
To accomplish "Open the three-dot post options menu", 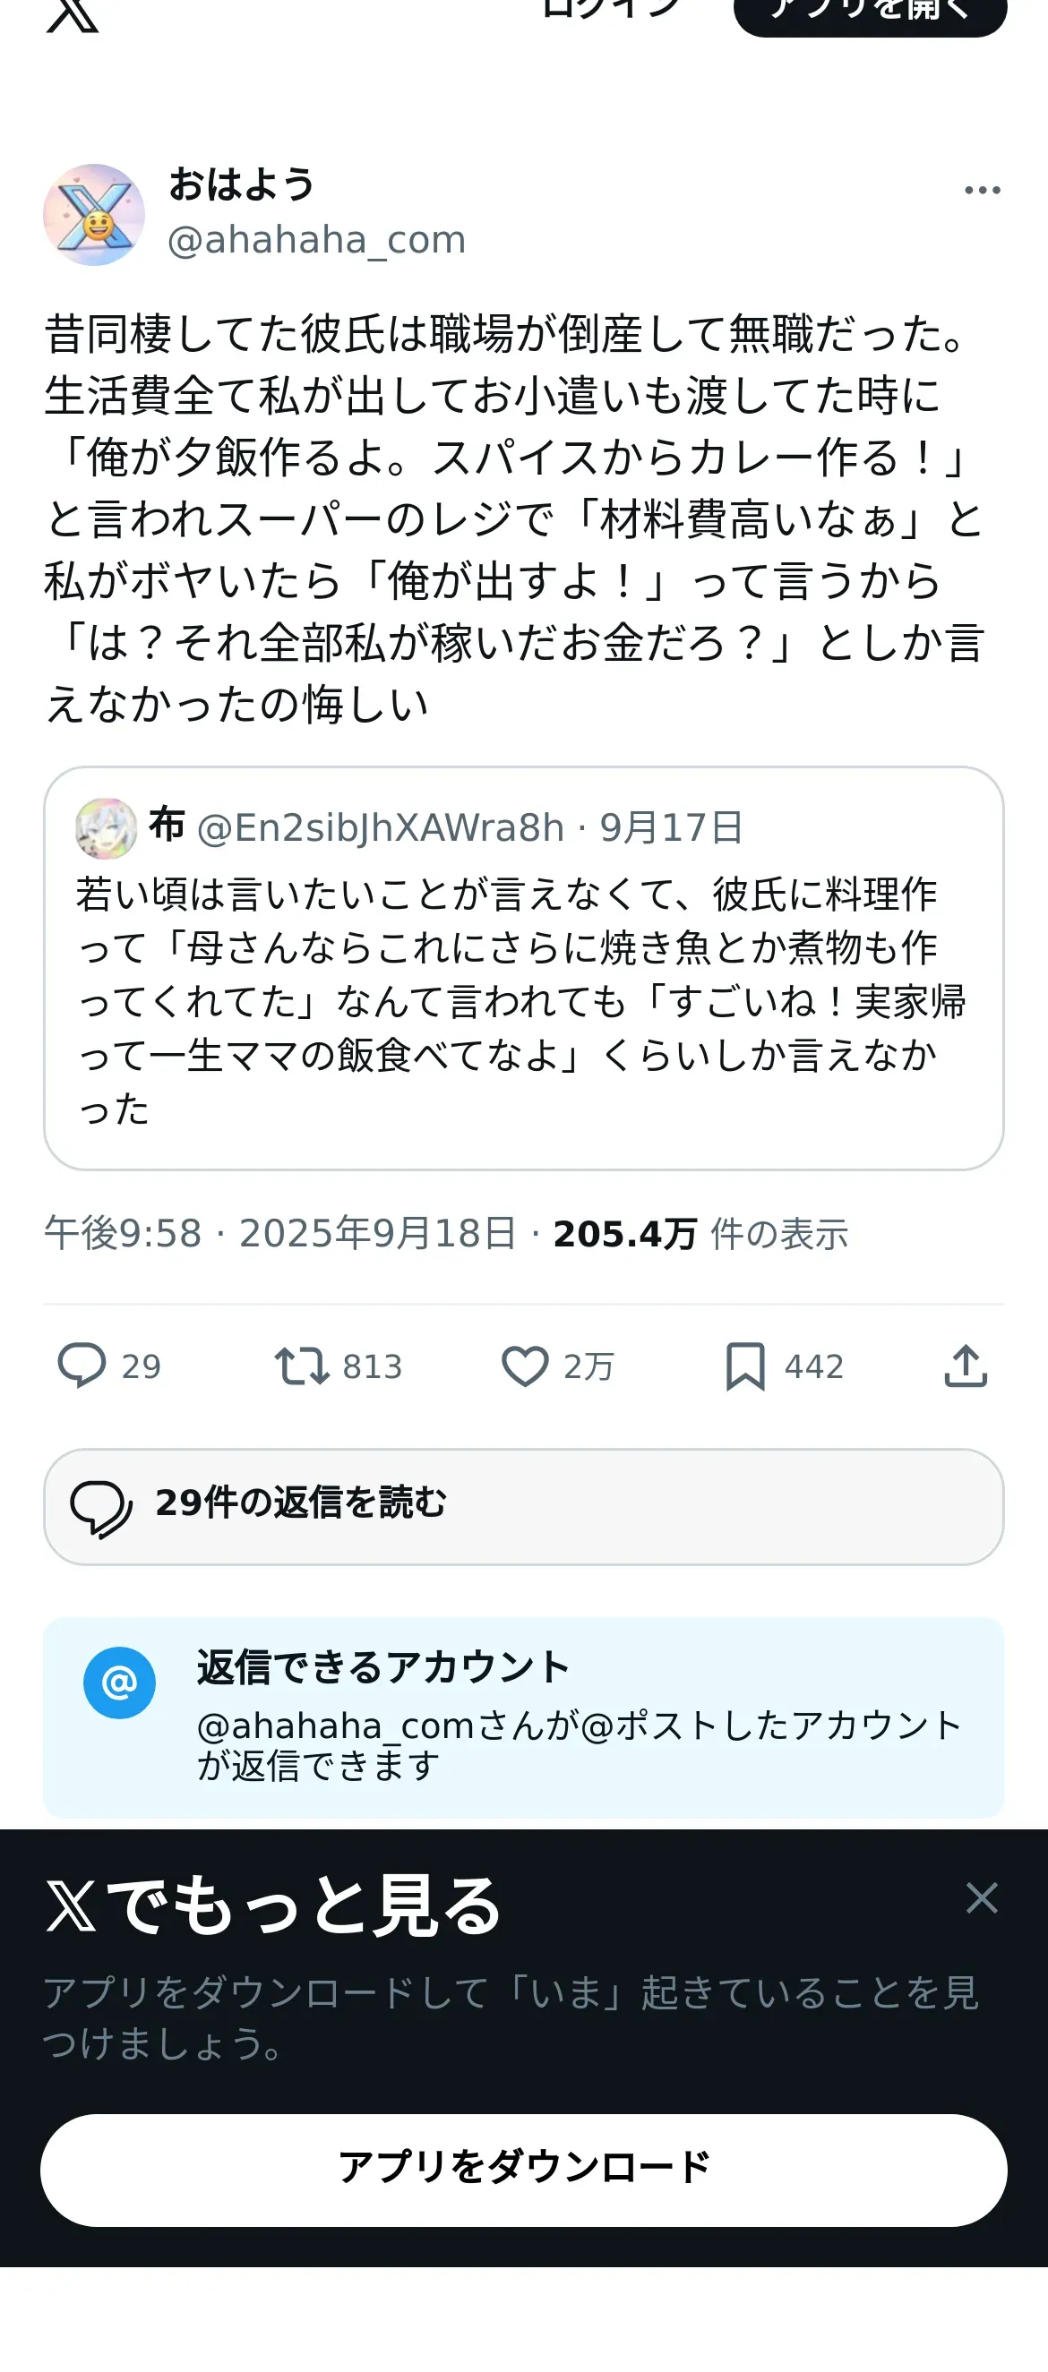I will tap(982, 191).
